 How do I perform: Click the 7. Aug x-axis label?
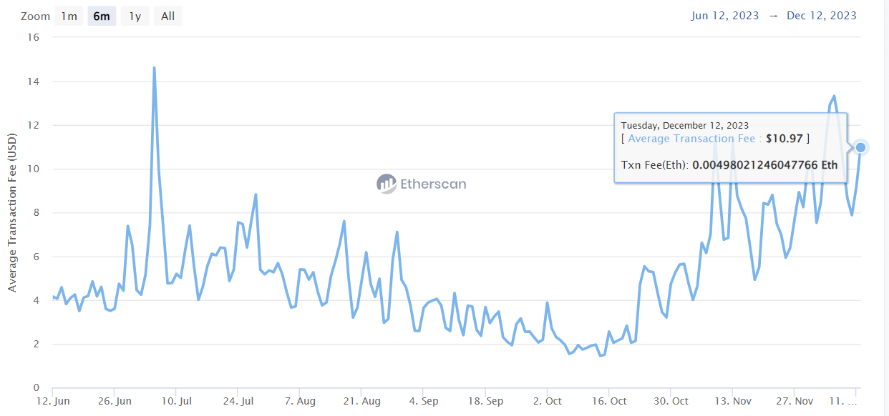tap(299, 401)
